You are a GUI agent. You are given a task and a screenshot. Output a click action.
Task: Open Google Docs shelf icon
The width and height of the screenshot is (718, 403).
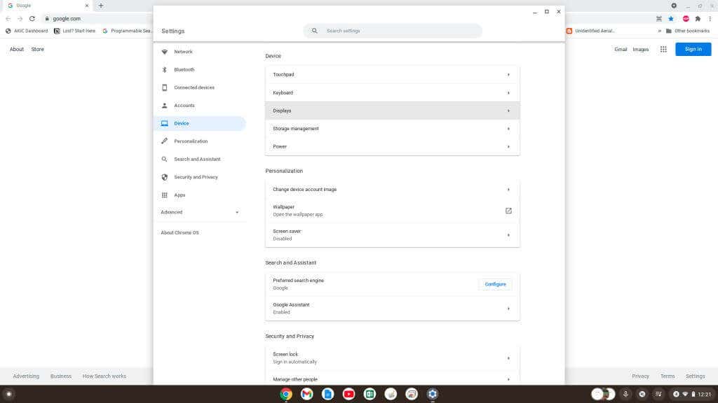click(x=328, y=394)
